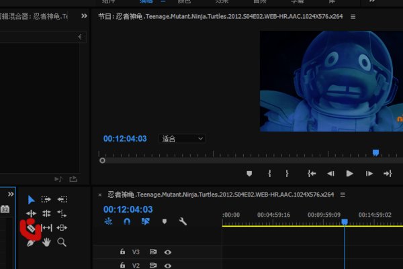Viewport: 403px width, 269px height.
Task: Click ruler time 00:14:59:02
Action: (x=375, y=215)
